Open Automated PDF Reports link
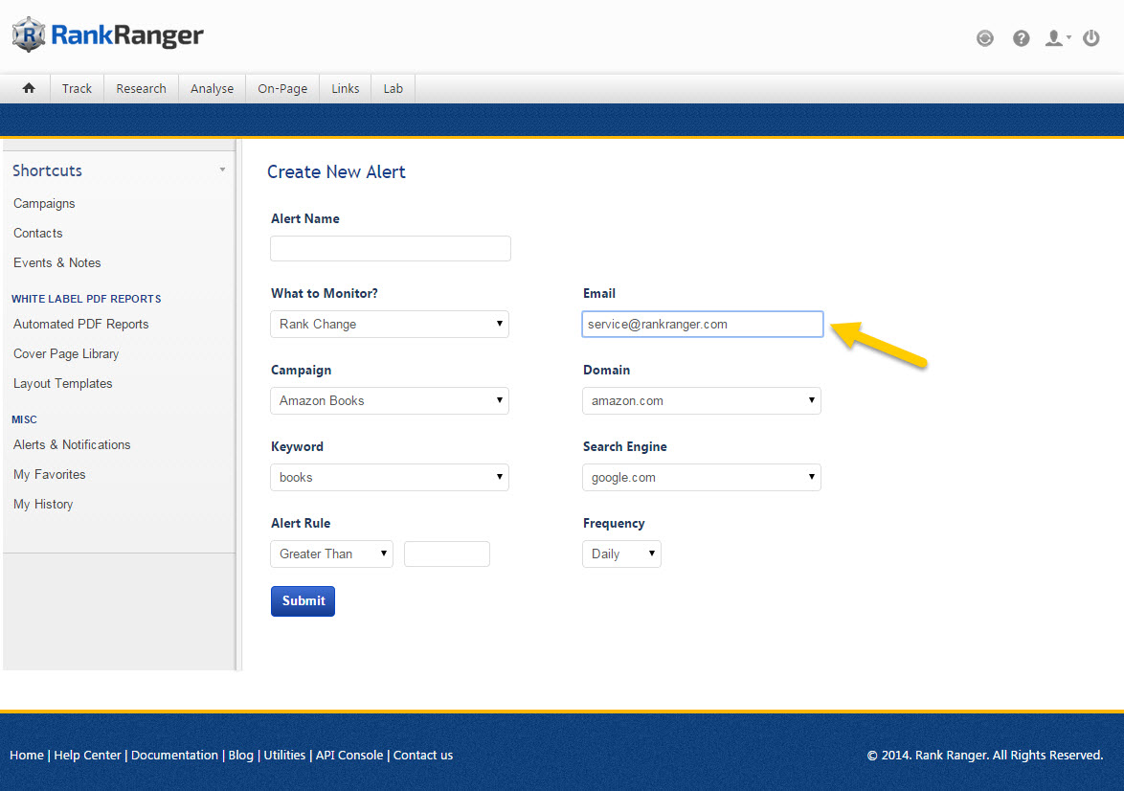Viewport: 1124px width, 791px height. [81, 324]
